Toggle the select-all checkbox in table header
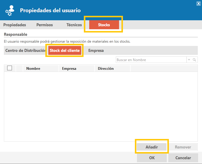This screenshot has height=164, width=202. (x=10, y=68)
